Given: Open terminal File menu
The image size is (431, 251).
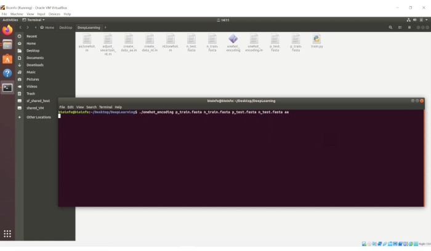Looking at the screenshot, I should tap(62, 107).
